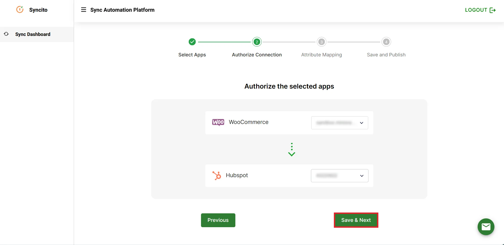Click the Attribute Mapping step circle
Screen dimensions: 504x245
tap(321, 42)
